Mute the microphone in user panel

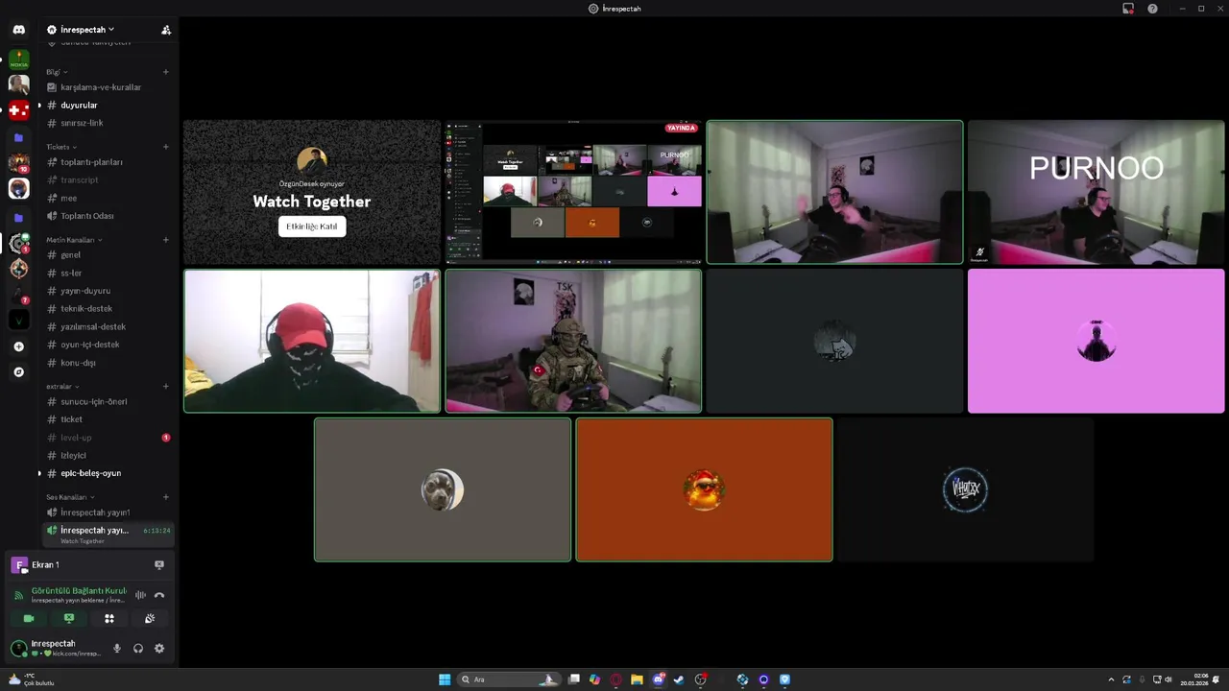click(117, 648)
